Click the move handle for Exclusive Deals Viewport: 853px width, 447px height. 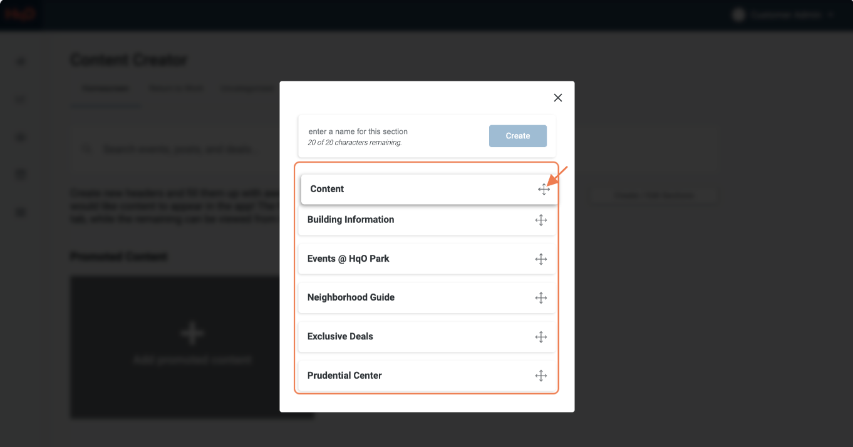tap(541, 337)
